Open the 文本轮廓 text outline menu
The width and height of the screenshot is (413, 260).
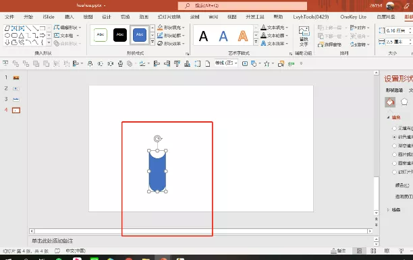[x=275, y=35]
